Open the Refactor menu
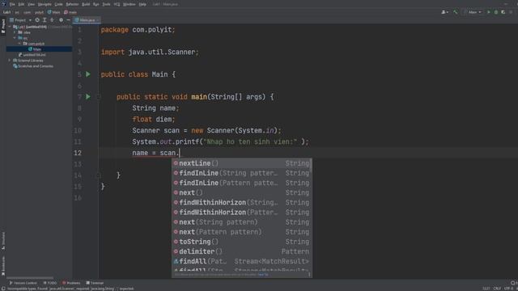 [72, 4]
